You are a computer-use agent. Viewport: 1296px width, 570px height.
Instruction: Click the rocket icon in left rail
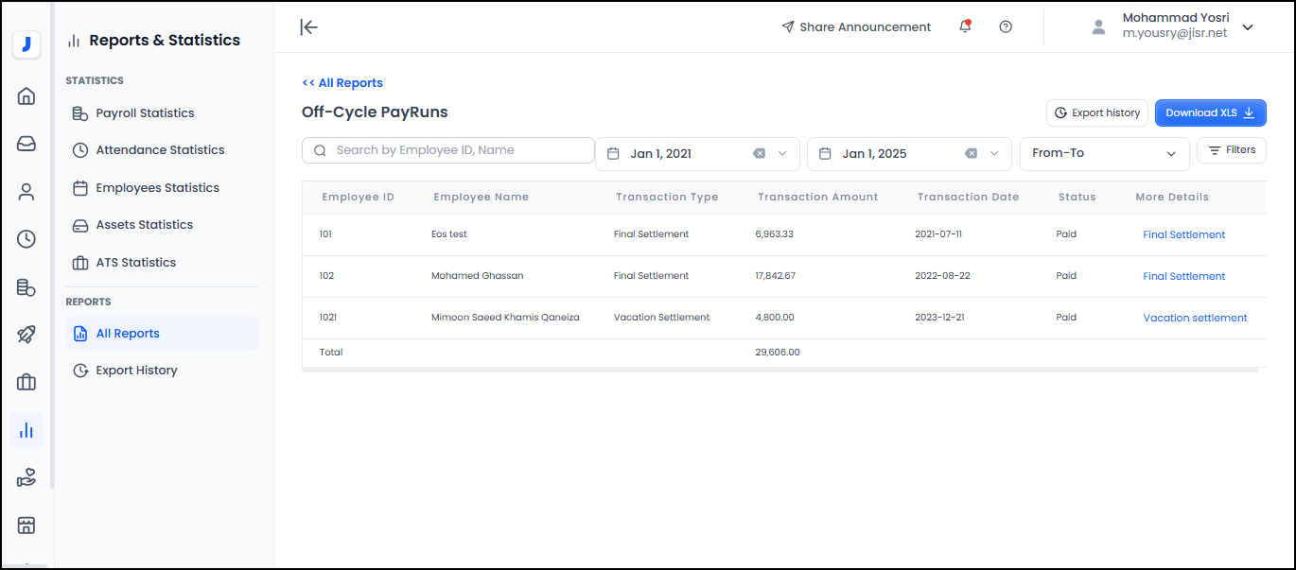pyautogui.click(x=26, y=335)
